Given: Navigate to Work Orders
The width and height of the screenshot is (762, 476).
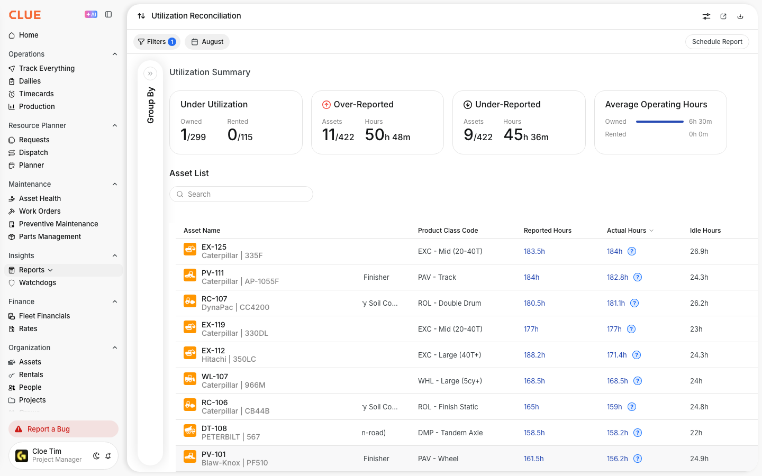Looking at the screenshot, I should click(x=40, y=211).
